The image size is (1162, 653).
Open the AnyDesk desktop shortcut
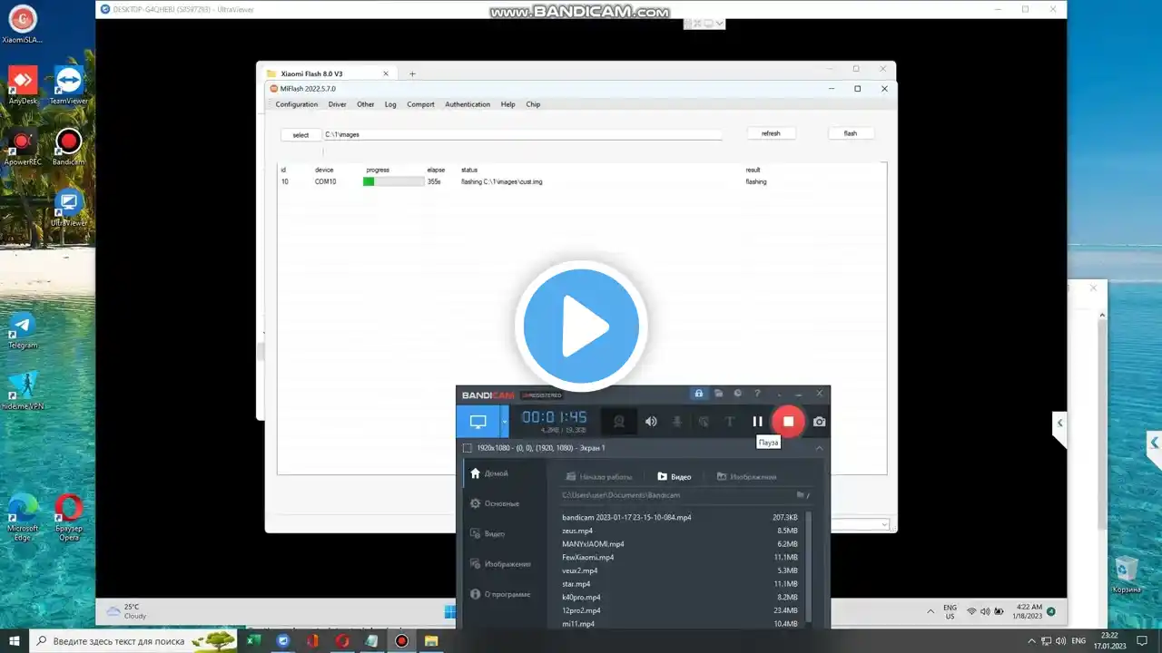click(x=23, y=85)
